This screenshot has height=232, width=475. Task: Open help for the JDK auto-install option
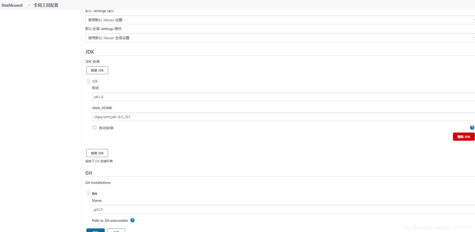472,128
